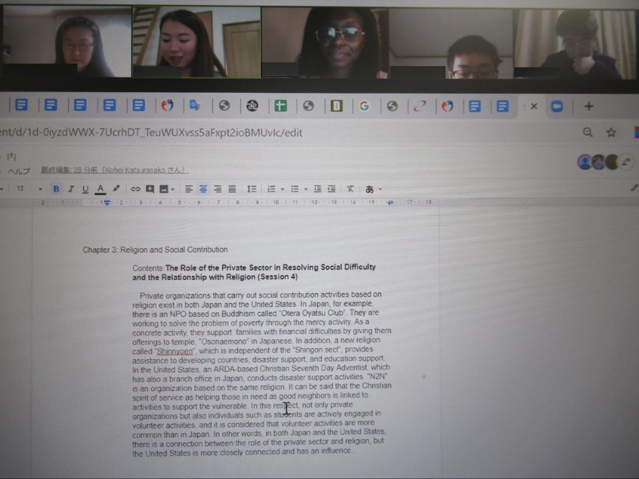The width and height of the screenshot is (639, 479).
Task: Open the line spacing options
Action: pos(251,189)
